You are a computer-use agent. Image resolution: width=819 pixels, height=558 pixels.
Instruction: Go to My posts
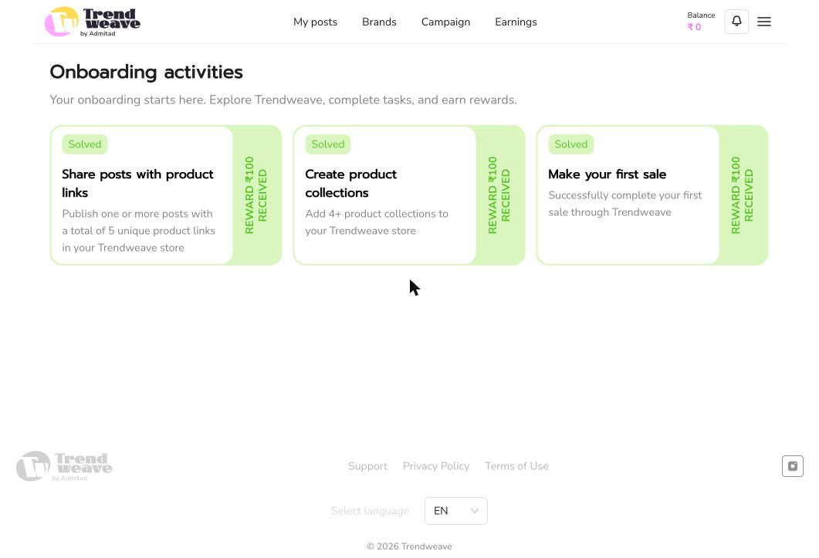[315, 22]
